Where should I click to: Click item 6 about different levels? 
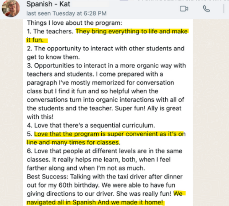tap(105, 159)
